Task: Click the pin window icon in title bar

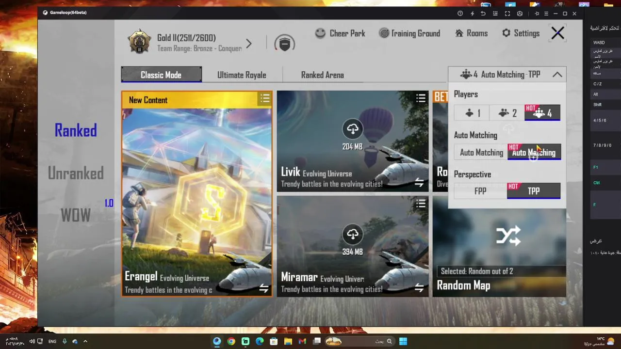Action: pyautogui.click(x=537, y=14)
